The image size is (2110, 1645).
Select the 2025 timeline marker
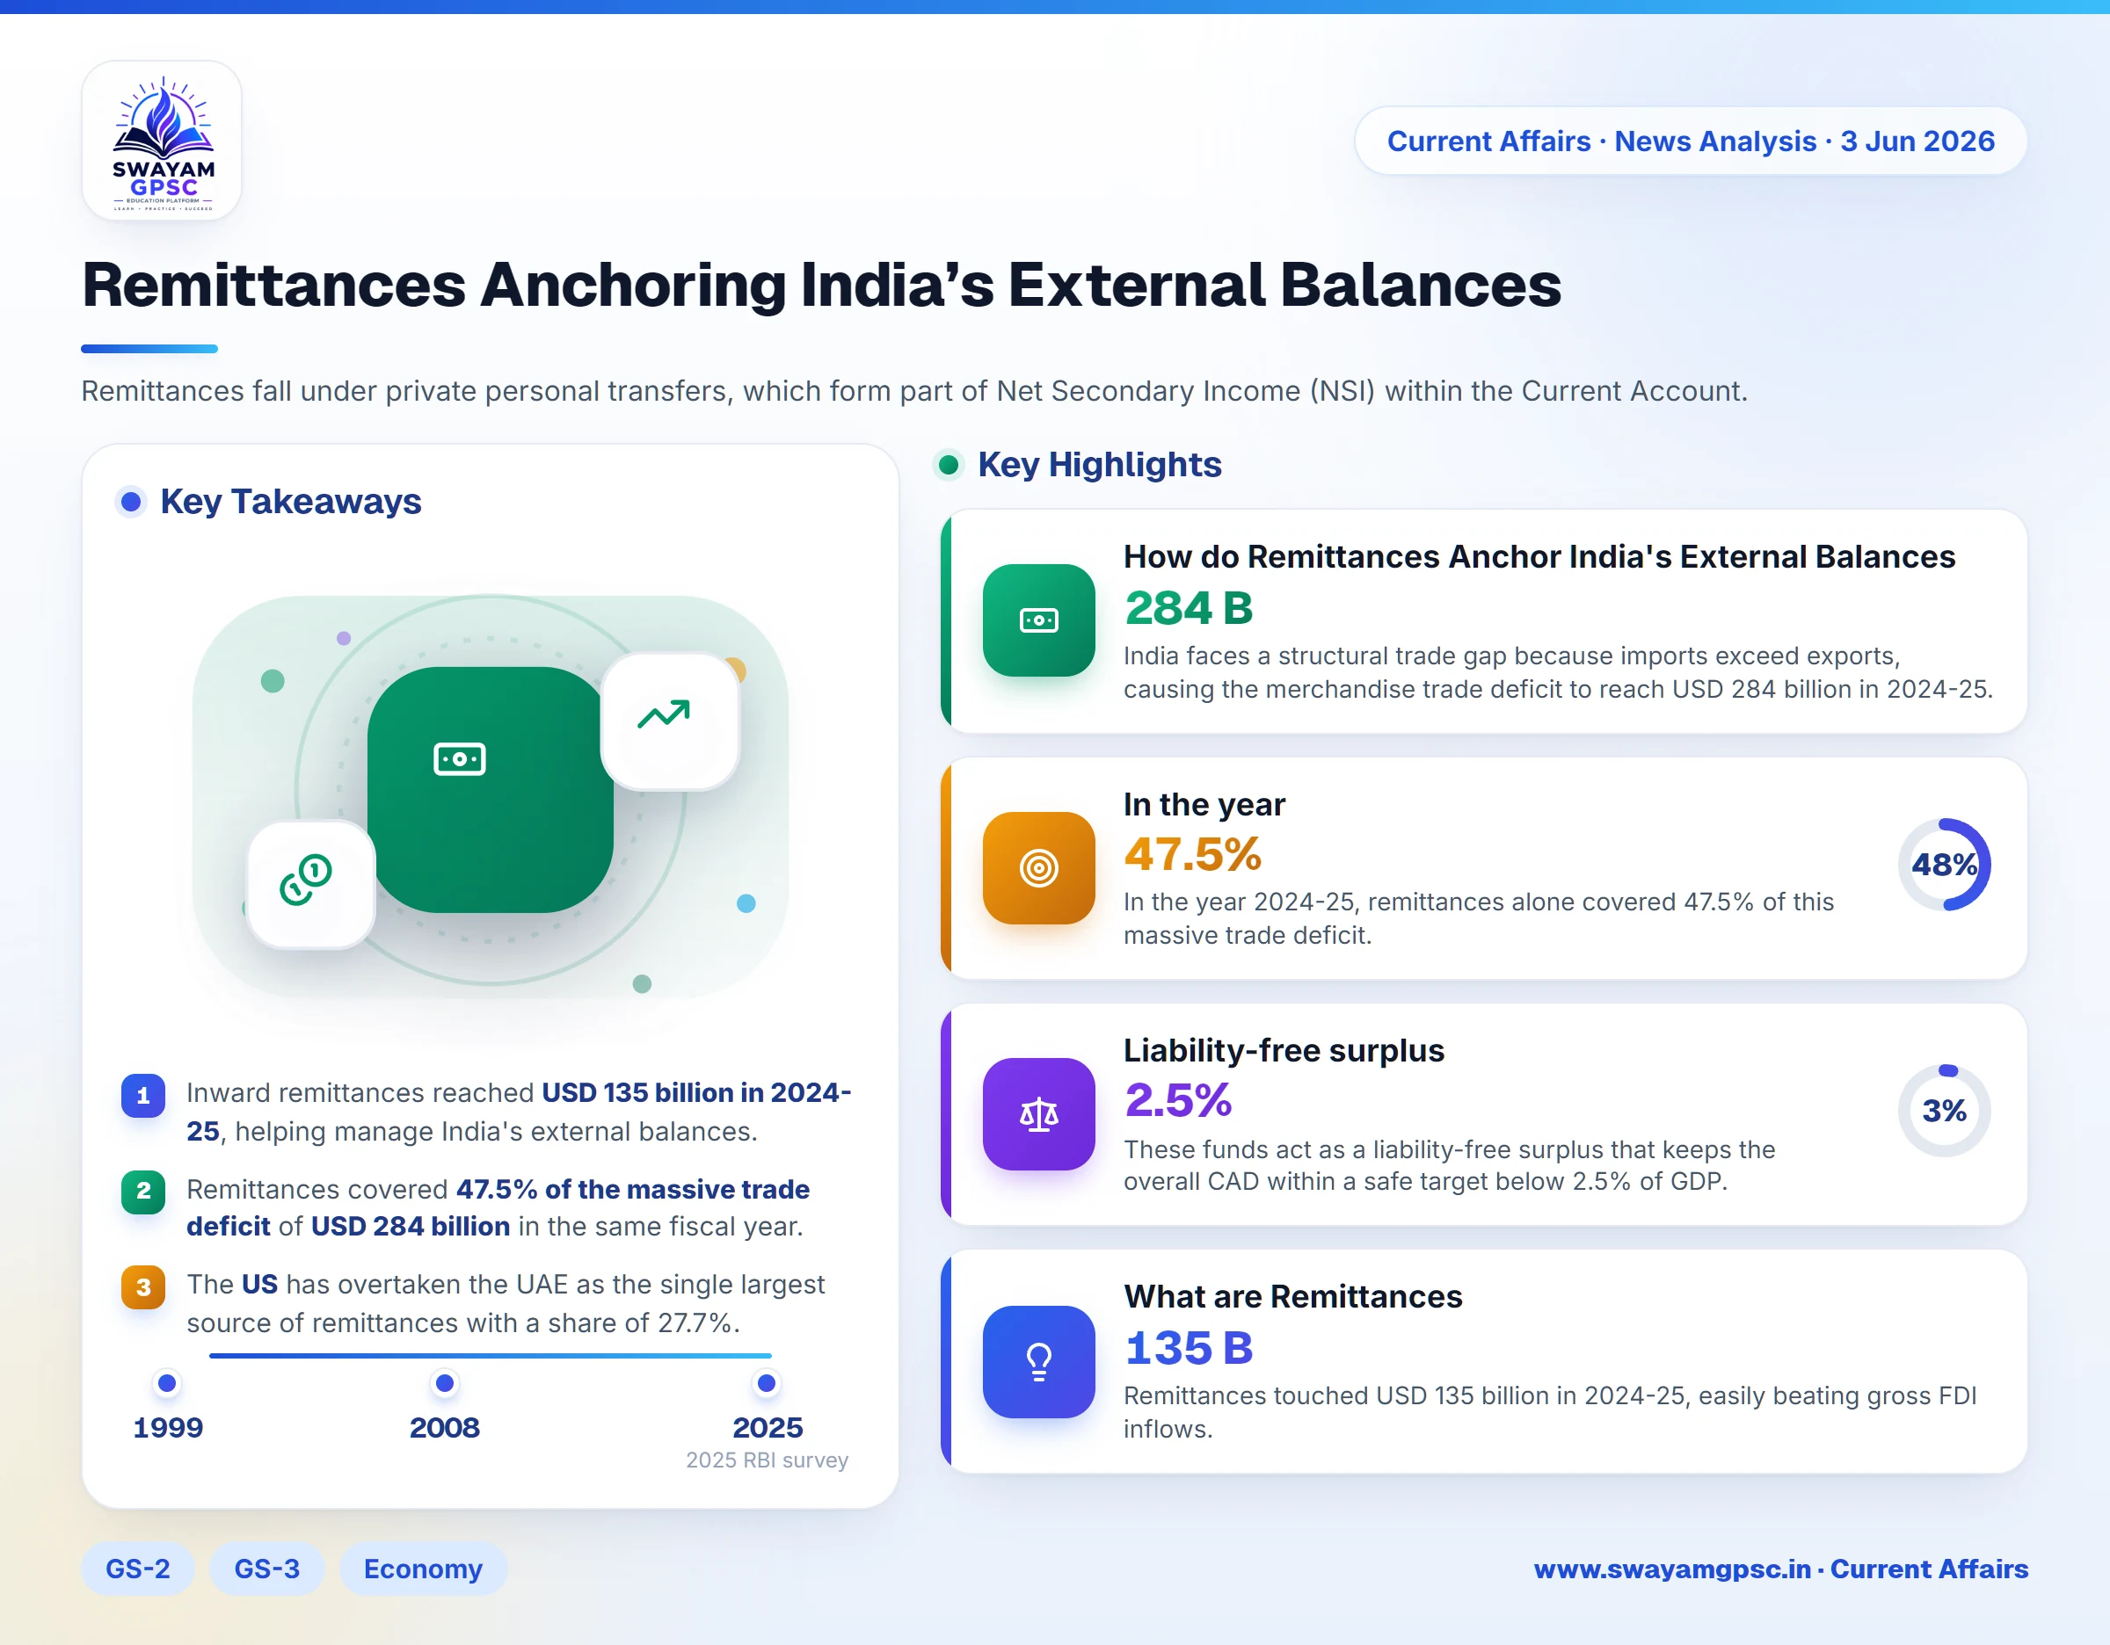pyautogui.click(x=768, y=1383)
